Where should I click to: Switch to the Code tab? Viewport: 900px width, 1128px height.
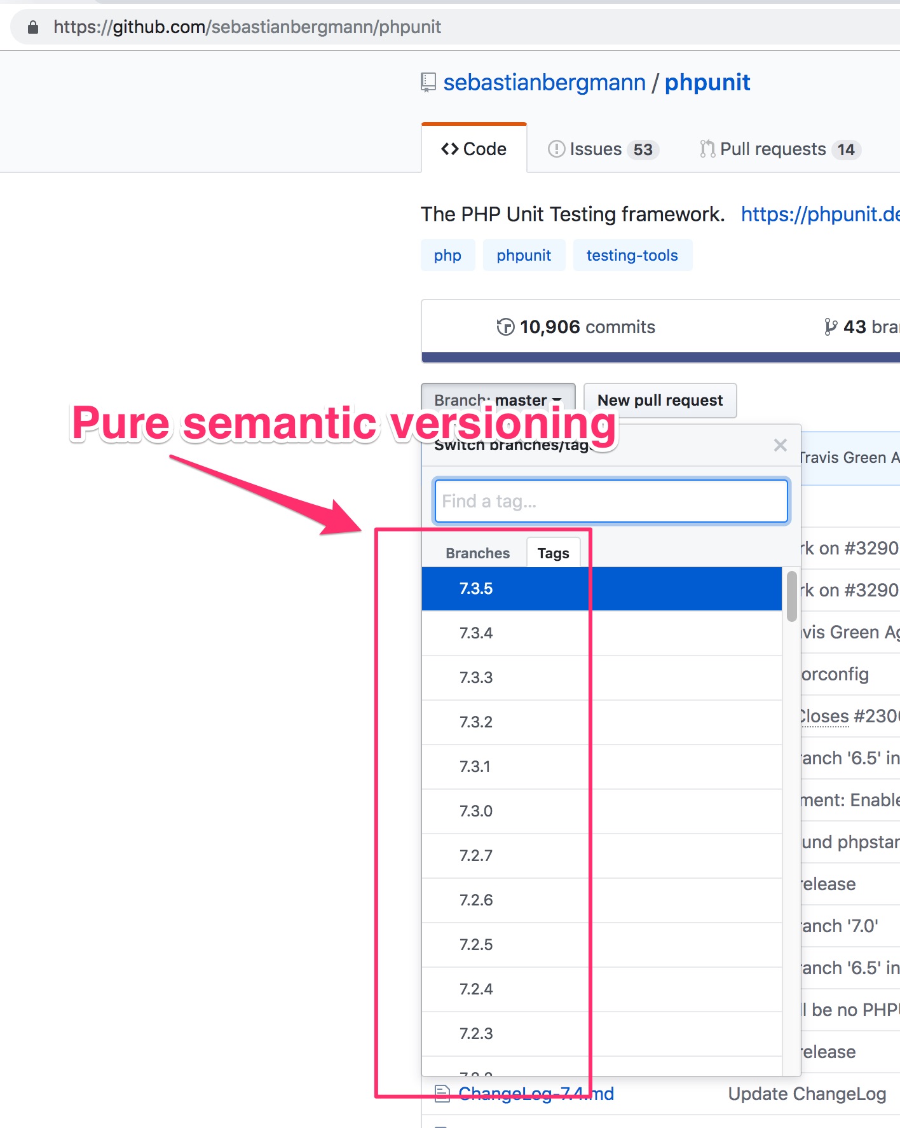pos(474,149)
